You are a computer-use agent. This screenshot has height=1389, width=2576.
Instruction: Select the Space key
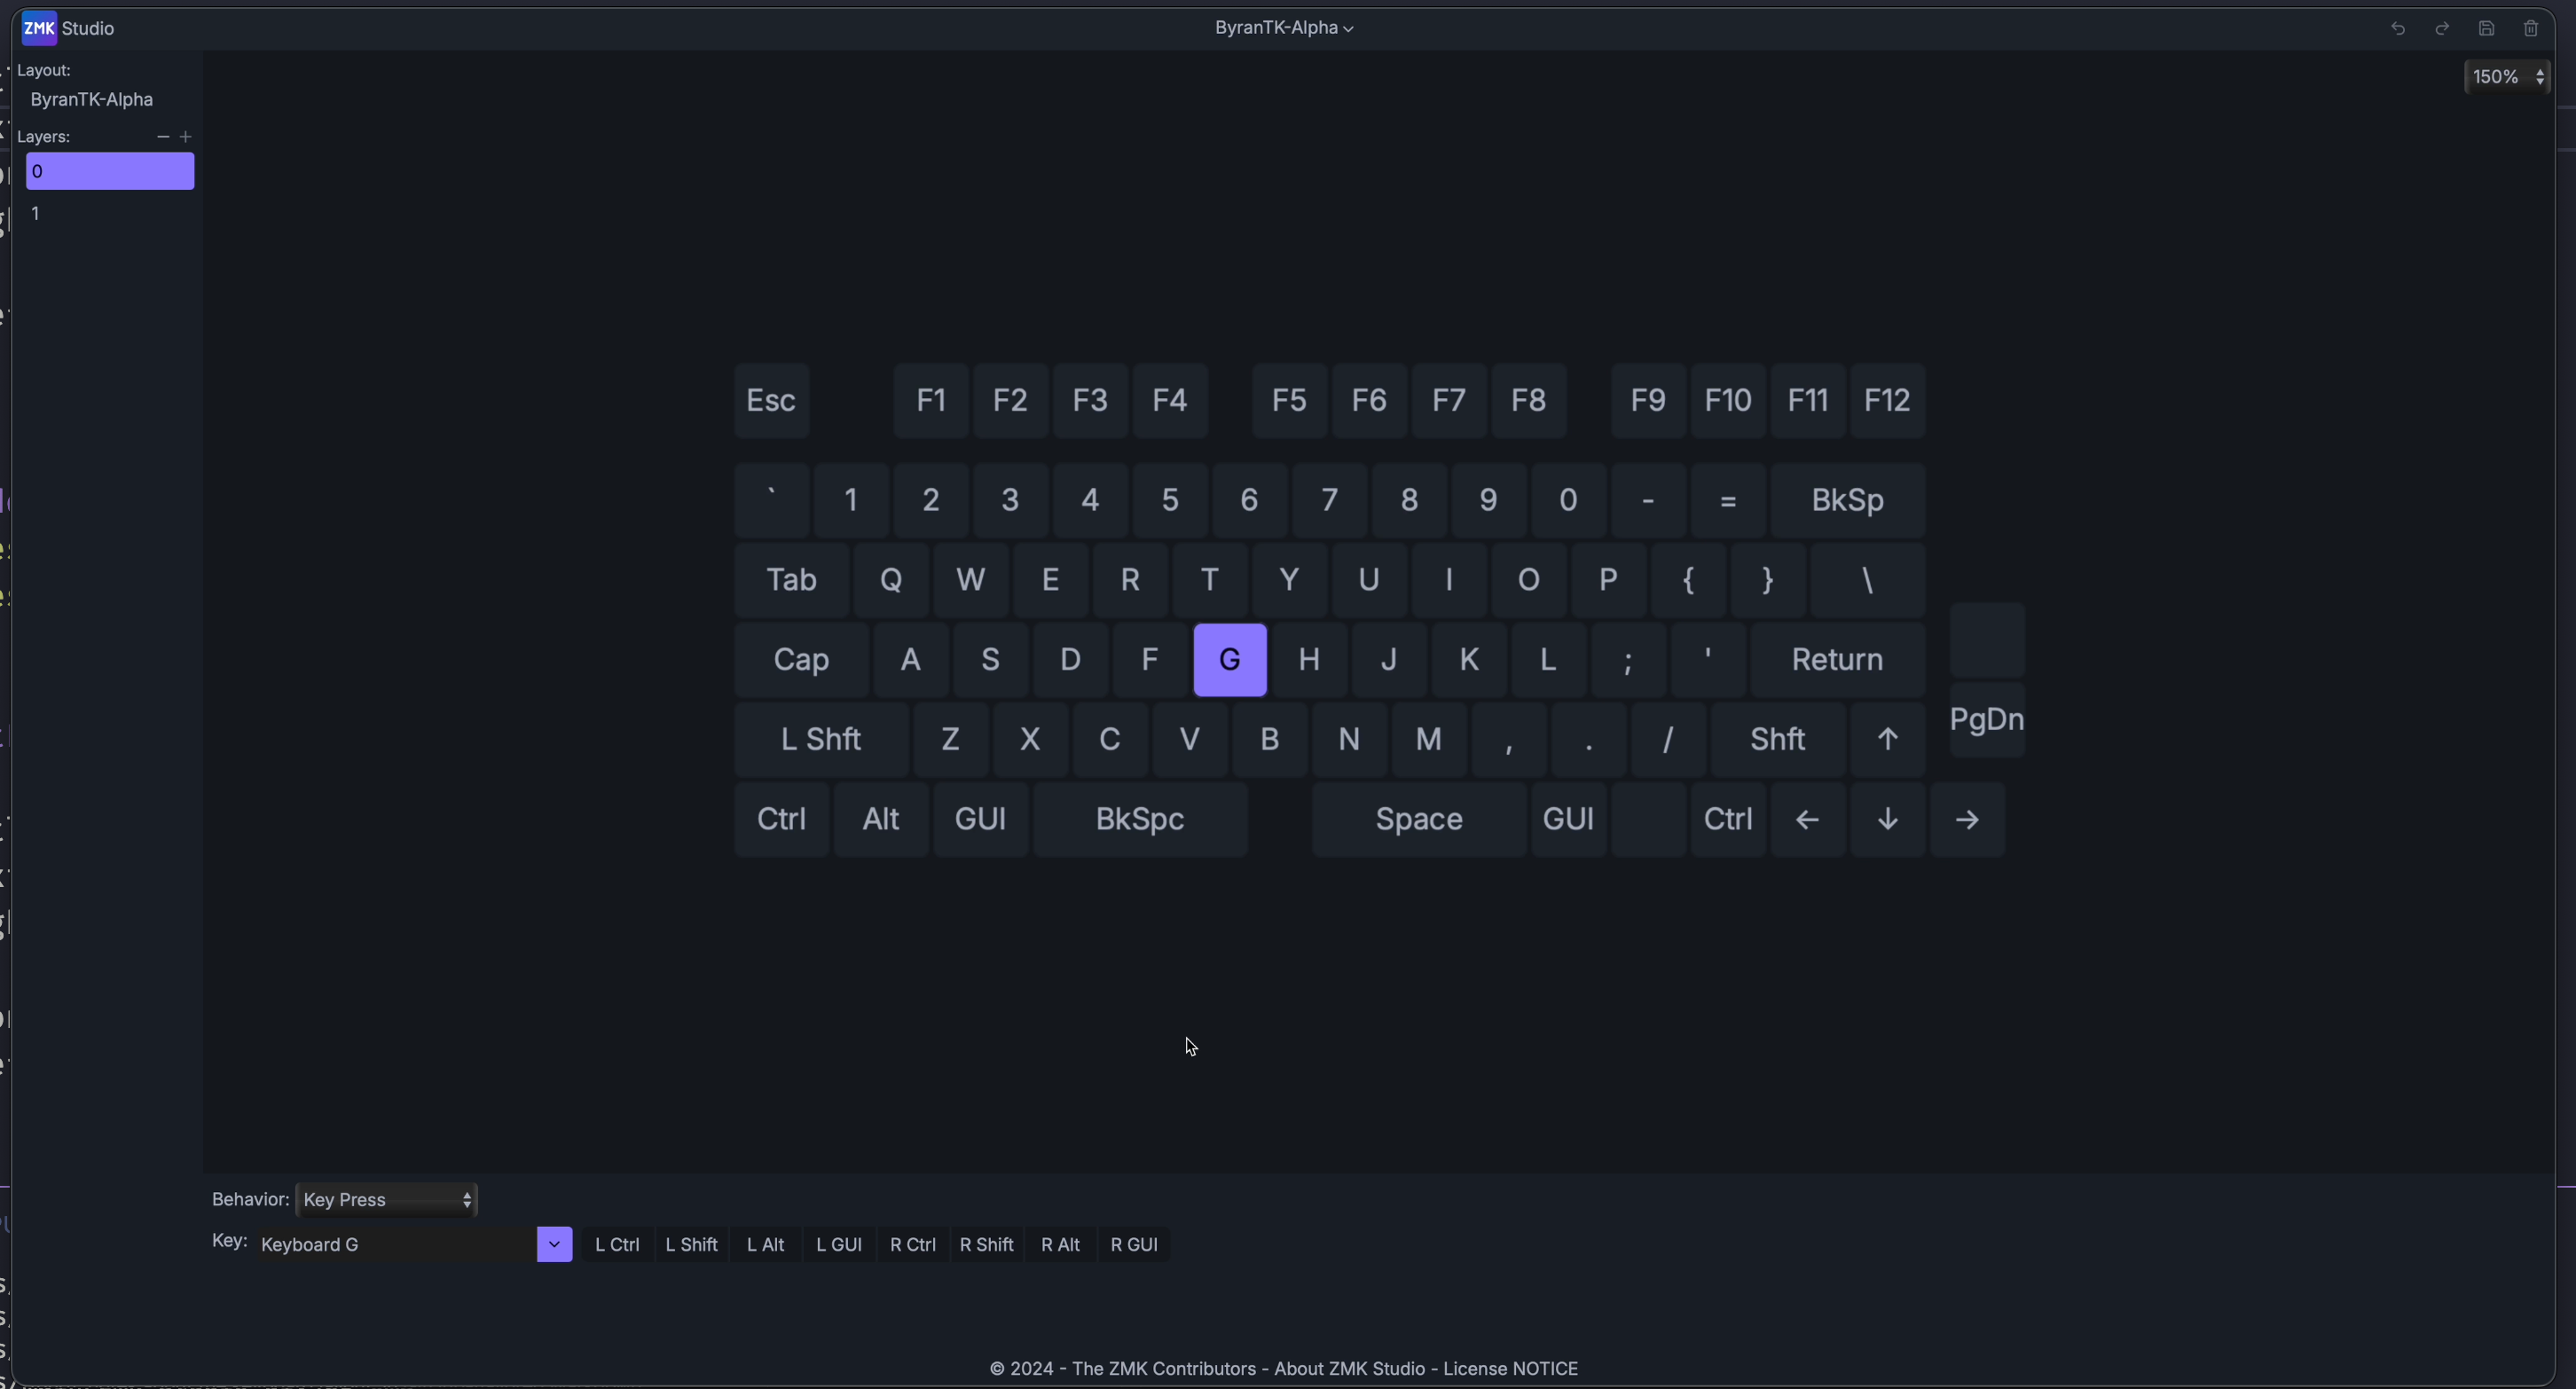click(1420, 820)
